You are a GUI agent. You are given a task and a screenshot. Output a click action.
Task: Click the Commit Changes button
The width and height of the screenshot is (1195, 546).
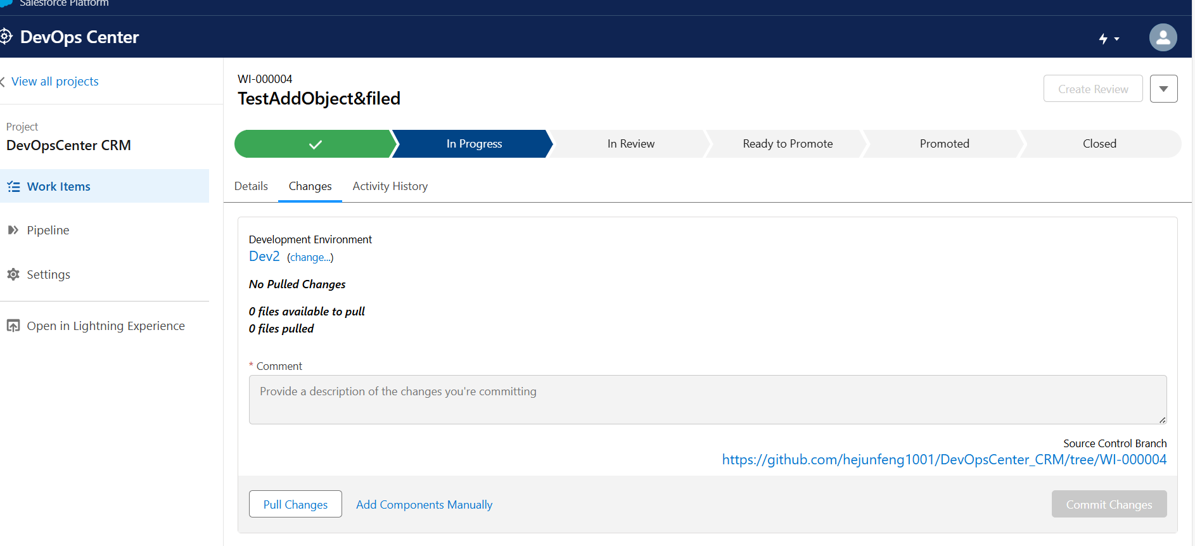coord(1109,504)
